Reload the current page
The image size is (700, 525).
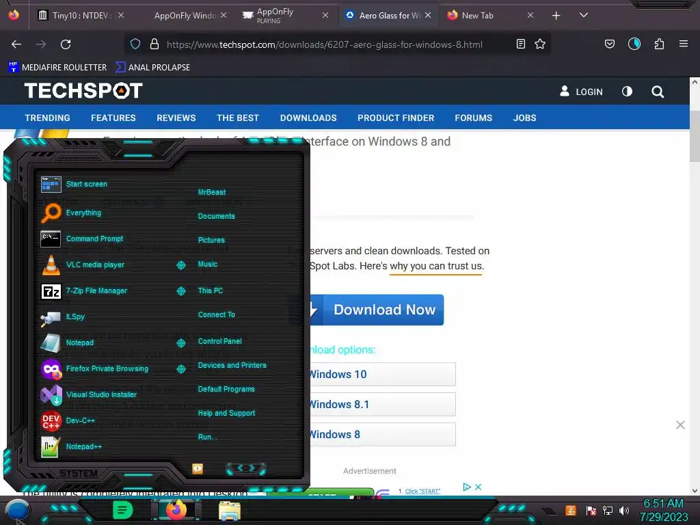[x=66, y=44]
